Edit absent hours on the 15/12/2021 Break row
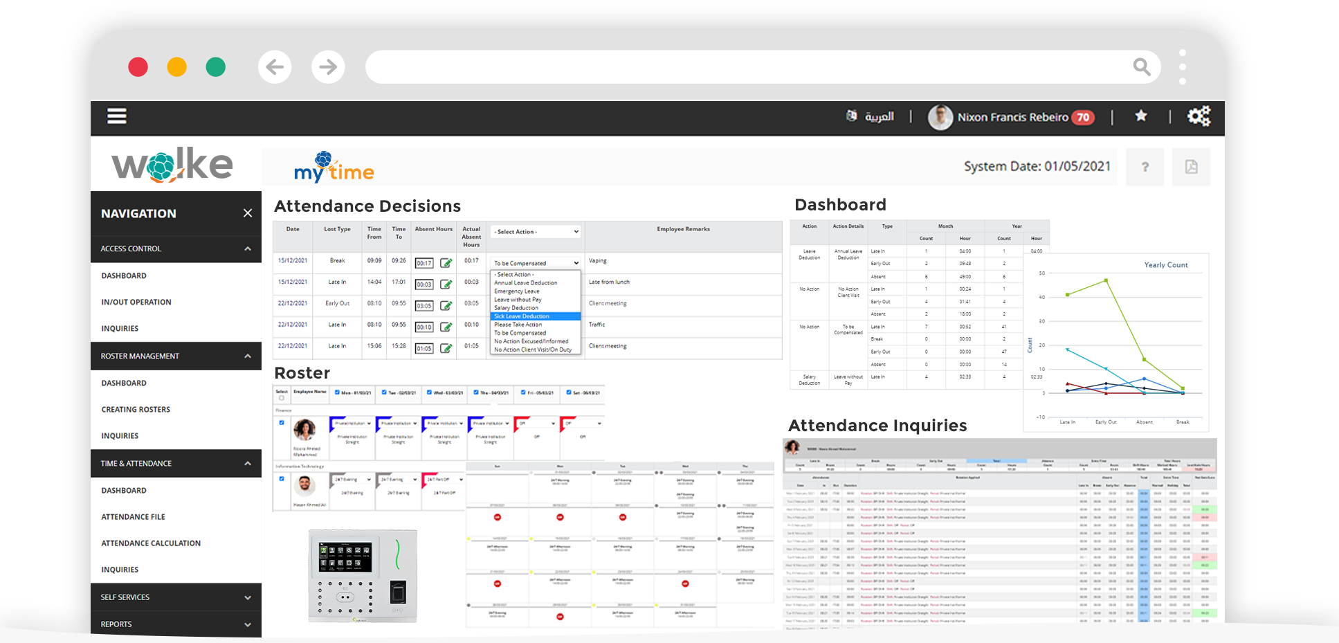 tap(446, 263)
